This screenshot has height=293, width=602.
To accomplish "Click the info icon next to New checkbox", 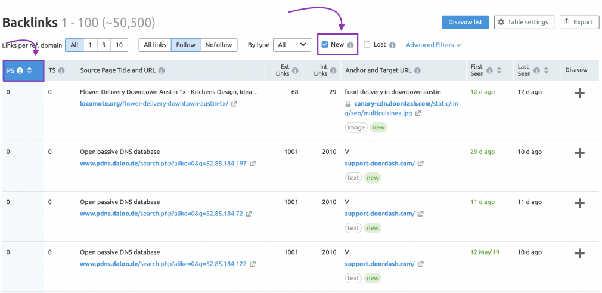I will 350,45.
